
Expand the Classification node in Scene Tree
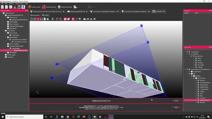(187, 72)
